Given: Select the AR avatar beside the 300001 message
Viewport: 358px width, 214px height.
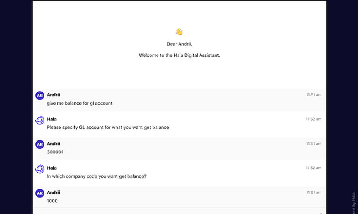Looking at the screenshot, I should click(40, 145).
